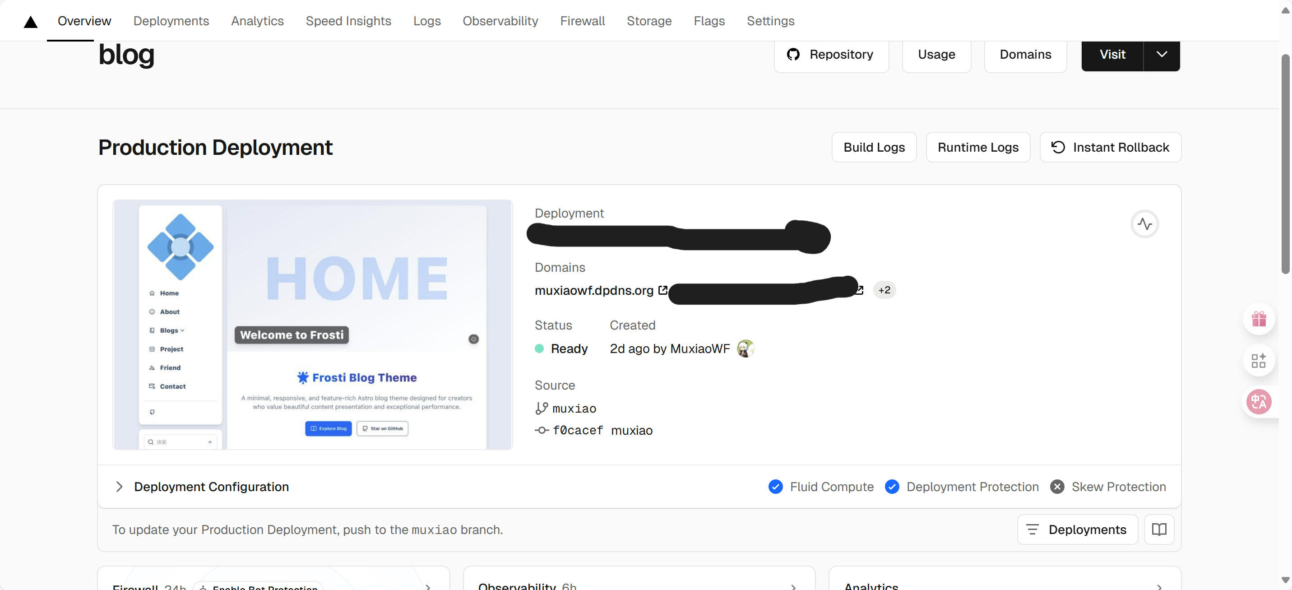Open the f0cacef commit link
This screenshot has width=1292, height=590.
tap(578, 431)
